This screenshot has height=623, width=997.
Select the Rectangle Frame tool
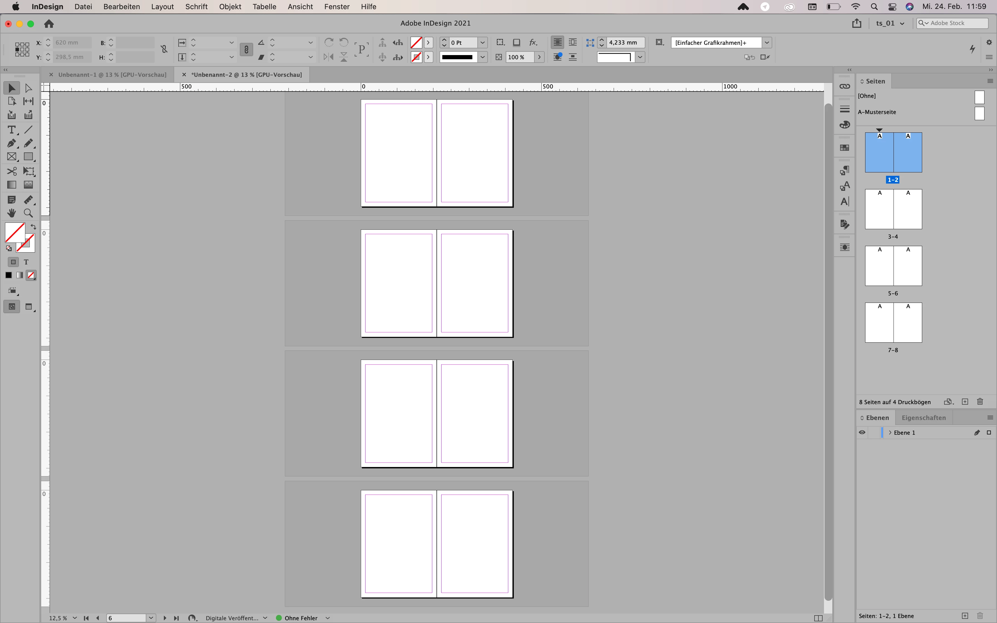pos(11,157)
